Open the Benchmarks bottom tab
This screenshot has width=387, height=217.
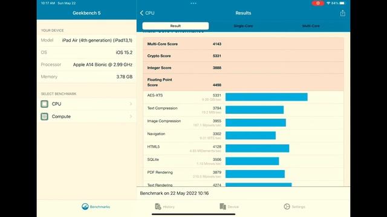pyautogui.click(x=96, y=207)
